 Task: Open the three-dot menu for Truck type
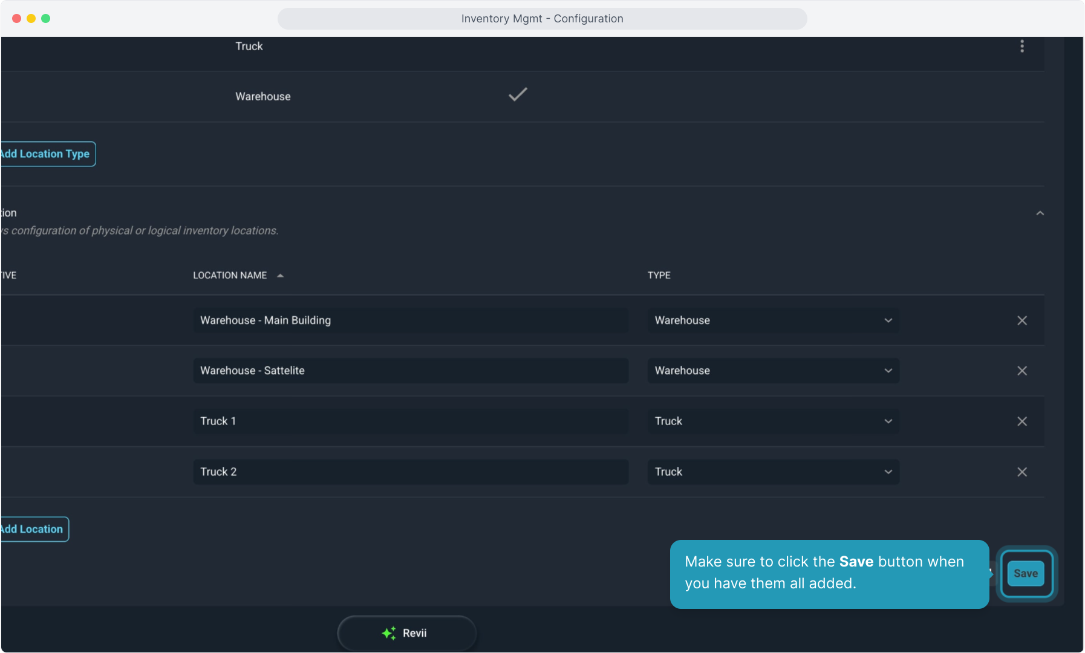tap(1022, 47)
